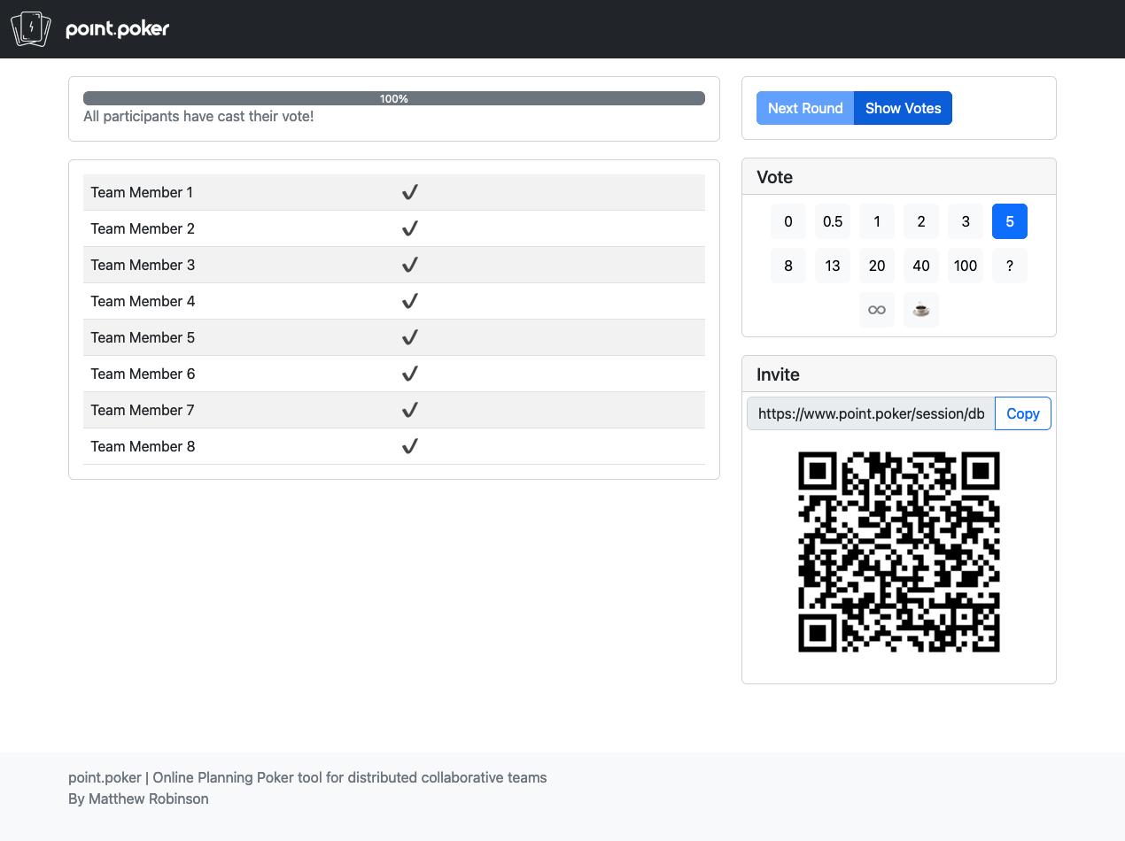
Task: Click the Invite panel heading
Action: tap(778, 374)
